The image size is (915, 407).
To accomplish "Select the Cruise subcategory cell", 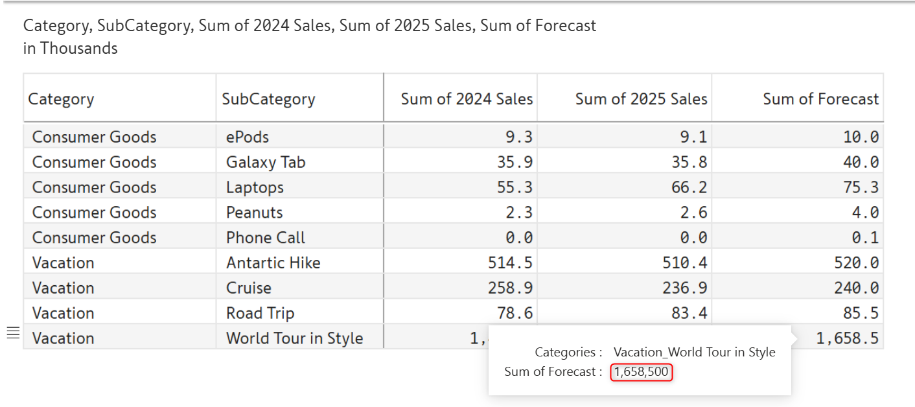I will [249, 288].
